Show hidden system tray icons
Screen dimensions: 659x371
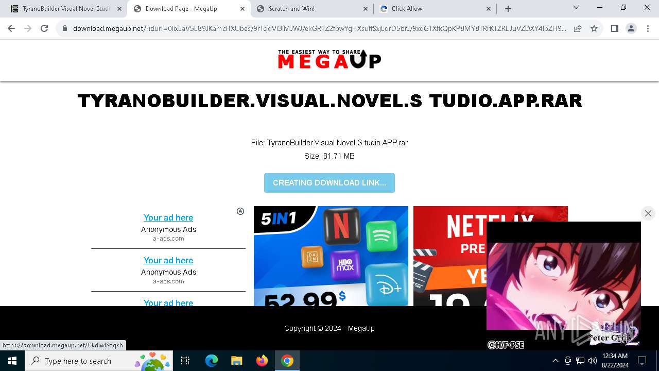point(555,361)
